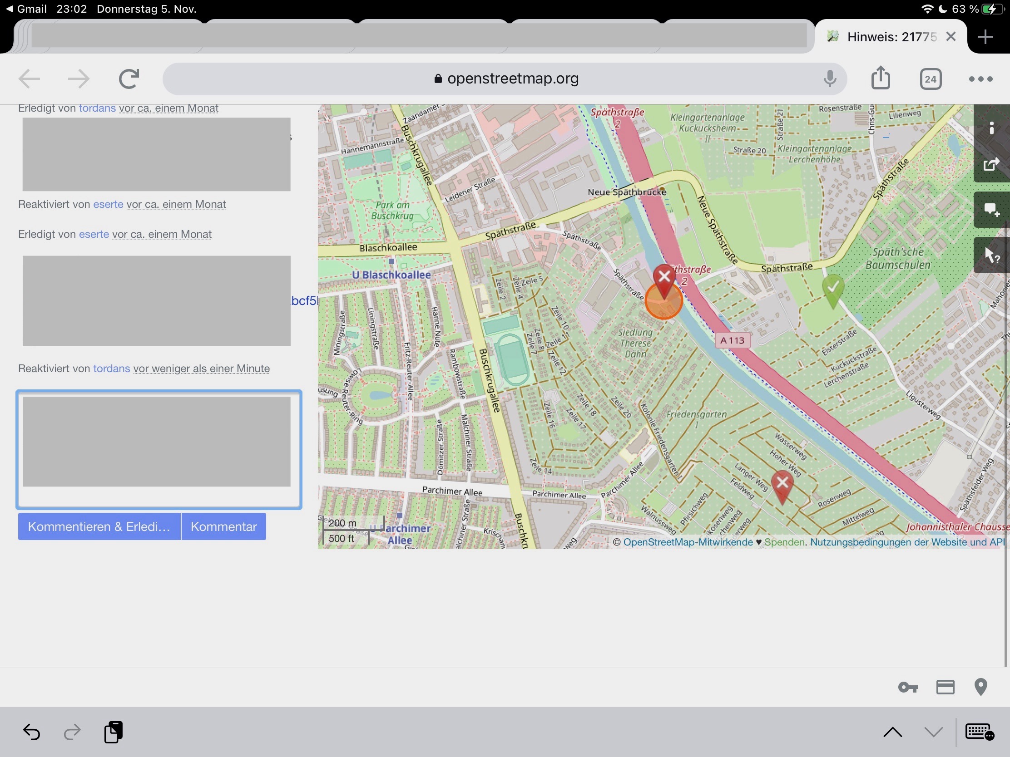Select the orange highlighted note marker
This screenshot has width=1010, height=757.
[x=663, y=300]
